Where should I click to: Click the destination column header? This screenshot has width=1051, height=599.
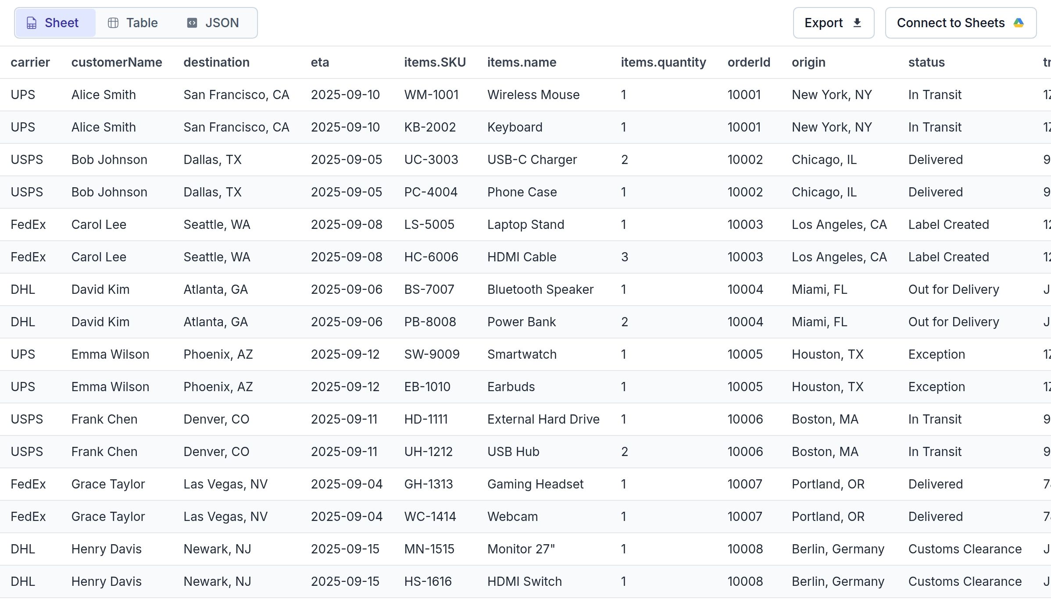216,62
